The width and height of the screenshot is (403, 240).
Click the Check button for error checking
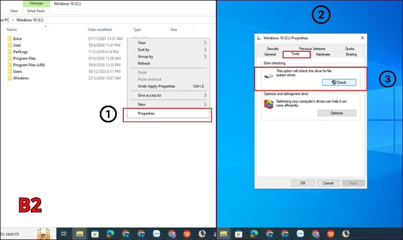click(339, 82)
